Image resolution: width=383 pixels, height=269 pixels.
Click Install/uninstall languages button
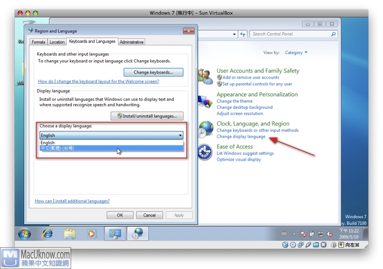click(x=147, y=116)
